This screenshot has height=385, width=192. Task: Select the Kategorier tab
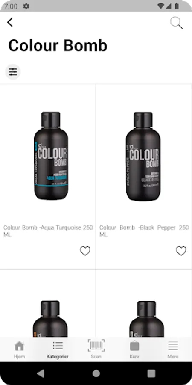tap(58, 349)
